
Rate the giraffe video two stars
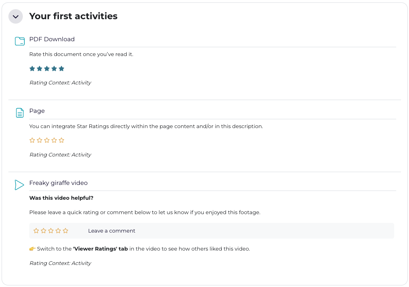pyautogui.click(x=44, y=231)
